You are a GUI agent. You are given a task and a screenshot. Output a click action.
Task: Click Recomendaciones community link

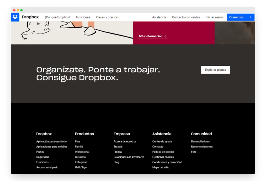click(202, 146)
